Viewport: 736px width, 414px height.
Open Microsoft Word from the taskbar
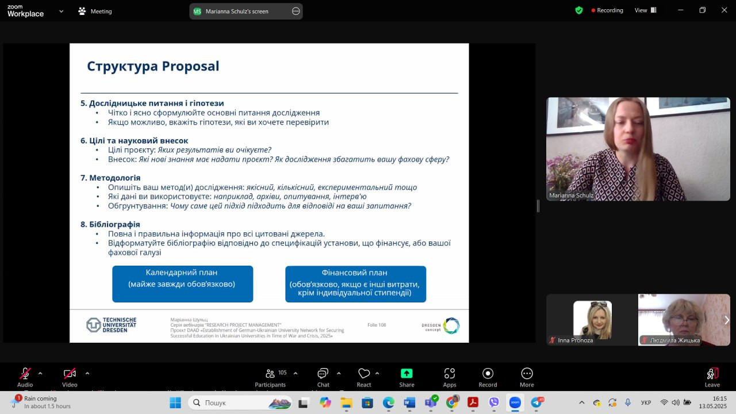[x=409, y=402]
